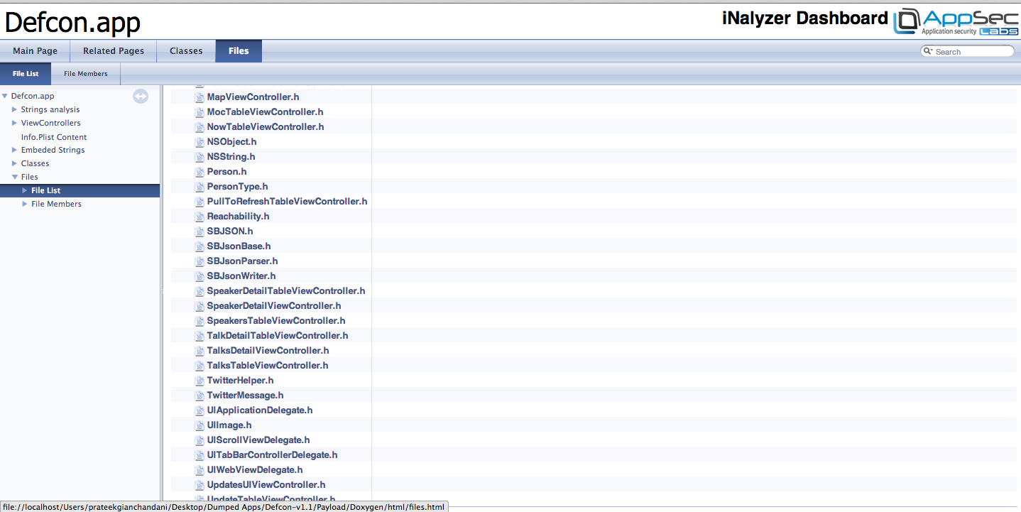Open SpeakersTableViewController.h link
The width and height of the screenshot is (1021, 512).
click(276, 321)
